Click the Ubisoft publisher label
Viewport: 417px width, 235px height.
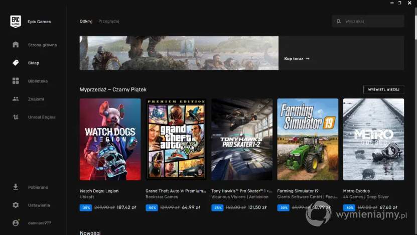pyautogui.click(x=87, y=197)
